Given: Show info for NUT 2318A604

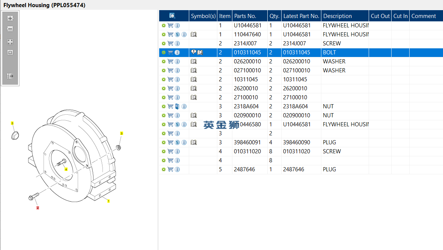Looking at the screenshot, I should coord(184,106).
